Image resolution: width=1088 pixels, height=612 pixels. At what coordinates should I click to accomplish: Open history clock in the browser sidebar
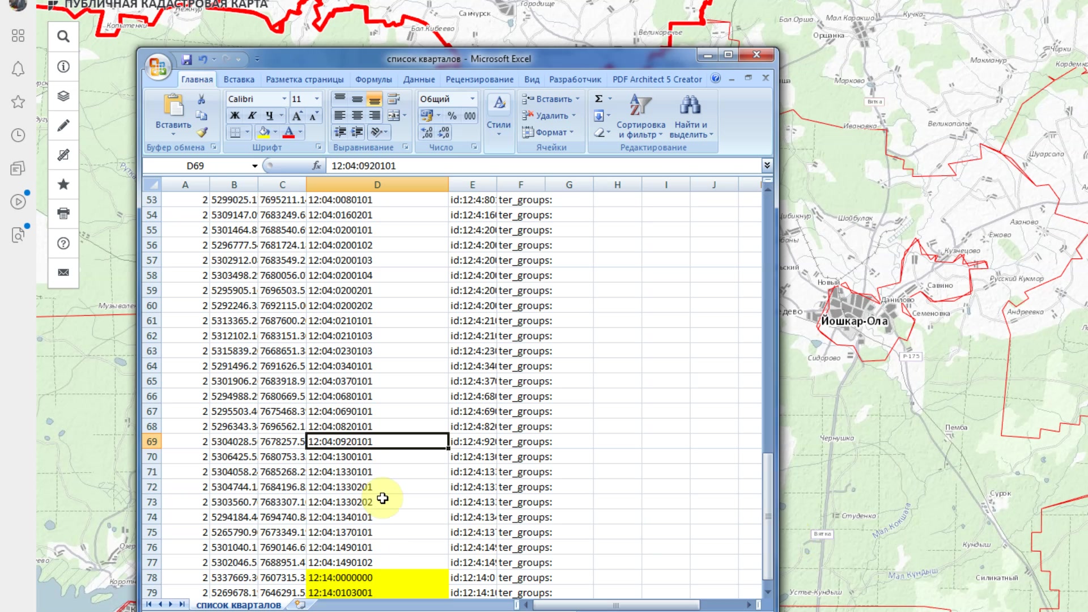coord(18,135)
